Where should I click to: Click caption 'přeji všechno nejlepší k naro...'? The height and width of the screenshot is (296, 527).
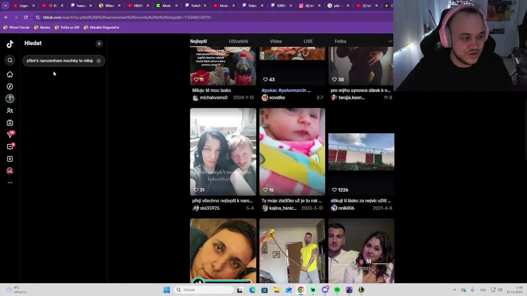click(x=222, y=201)
